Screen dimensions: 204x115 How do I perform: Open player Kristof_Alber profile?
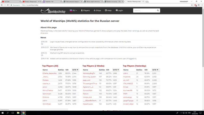[129, 104]
